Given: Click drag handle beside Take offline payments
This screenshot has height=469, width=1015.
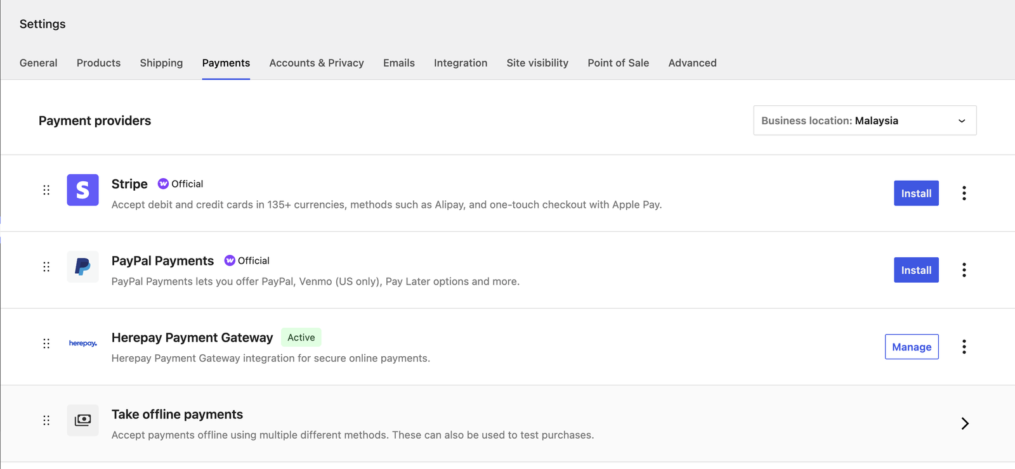Looking at the screenshot, I should 46,420.
